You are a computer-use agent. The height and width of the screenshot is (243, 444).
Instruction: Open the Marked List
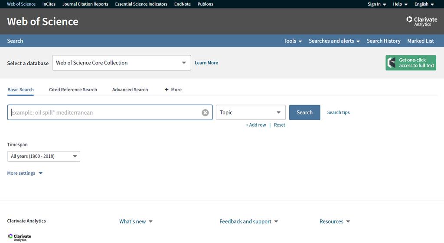click(x=421, y=41)
